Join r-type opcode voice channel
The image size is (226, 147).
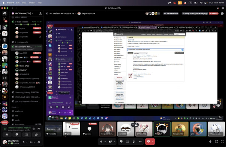27,22
